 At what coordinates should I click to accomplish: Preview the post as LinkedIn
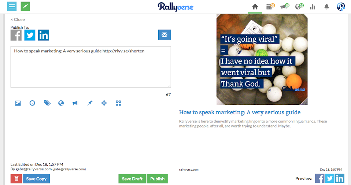pos(340,178)
